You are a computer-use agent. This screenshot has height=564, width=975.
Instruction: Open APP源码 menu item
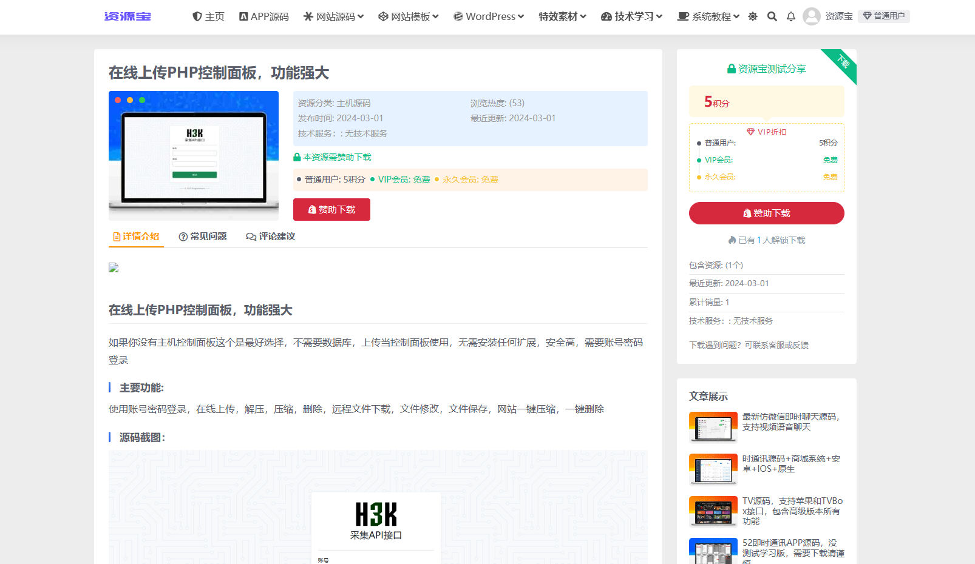click(x=264, y=16)
